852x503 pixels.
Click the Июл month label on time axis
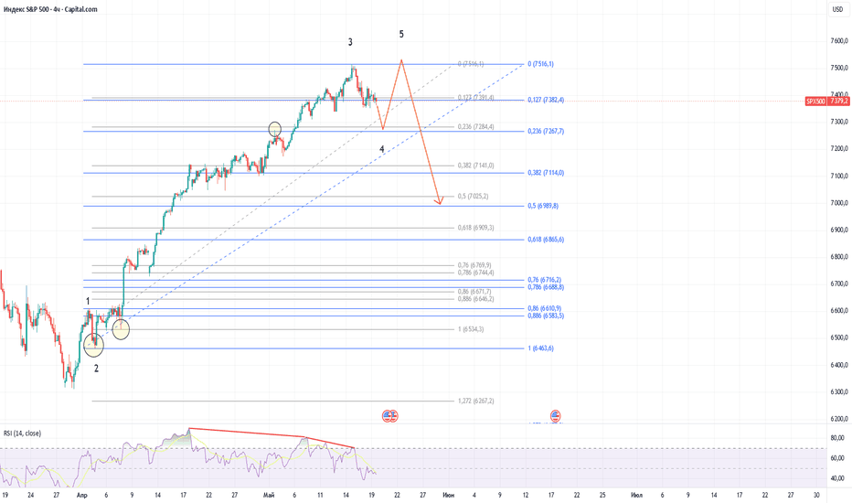(636, 495)
